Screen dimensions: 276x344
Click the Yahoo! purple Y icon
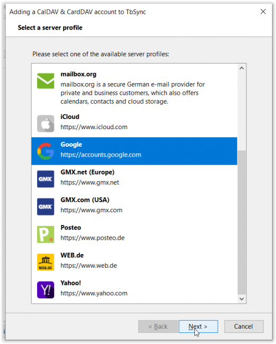[x=46, y=289]
